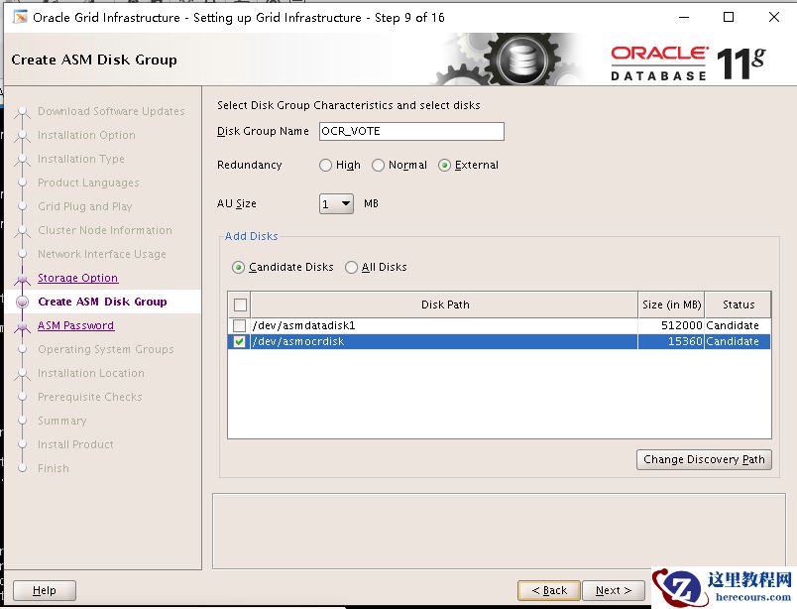This screenshot has width=797, height=609.
Task: Choose All Disks radio option
Action: 351,267
